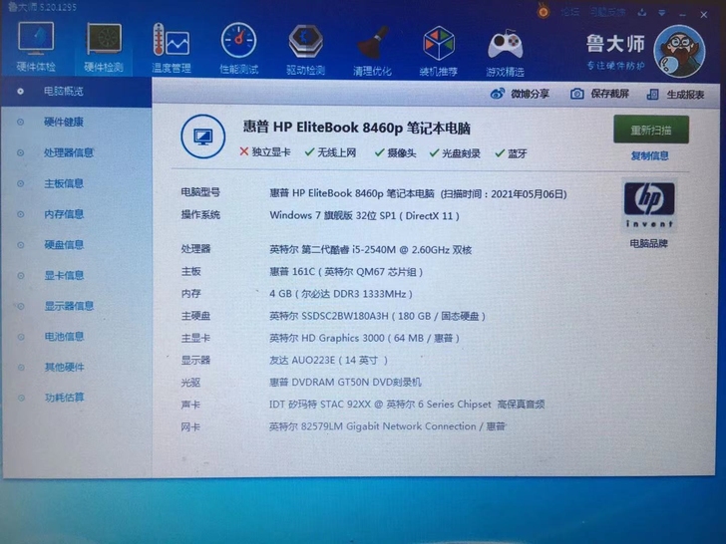The image size is (726, 544).
Task: Select 硬盘信息 in sidebar
Action: pos(64,245)
